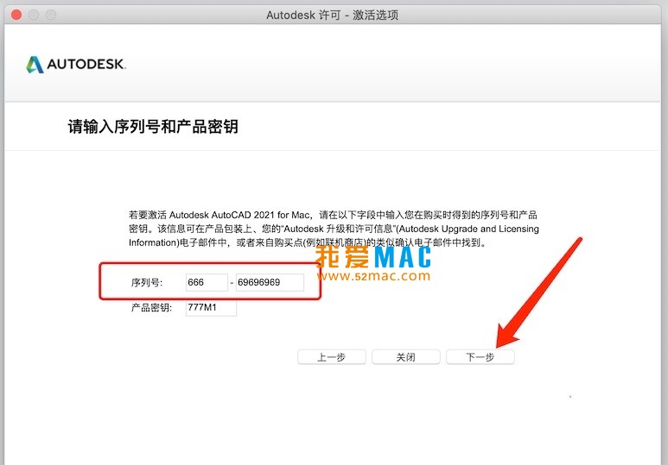This screenshot has width=668, height=465.
Task: Focus the serial number field containing 69696969
Action: click(x=270, y=282)
